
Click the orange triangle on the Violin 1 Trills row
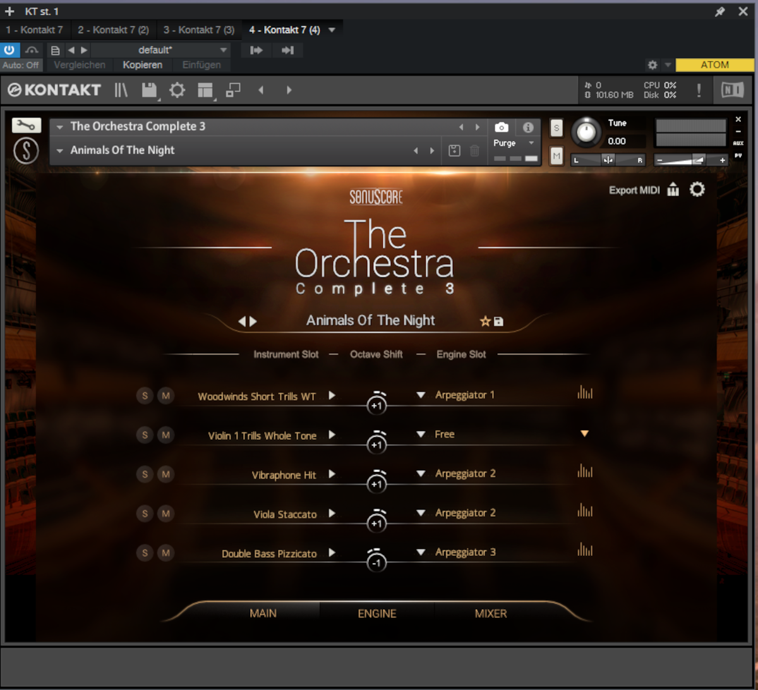[x=585, y=433]
